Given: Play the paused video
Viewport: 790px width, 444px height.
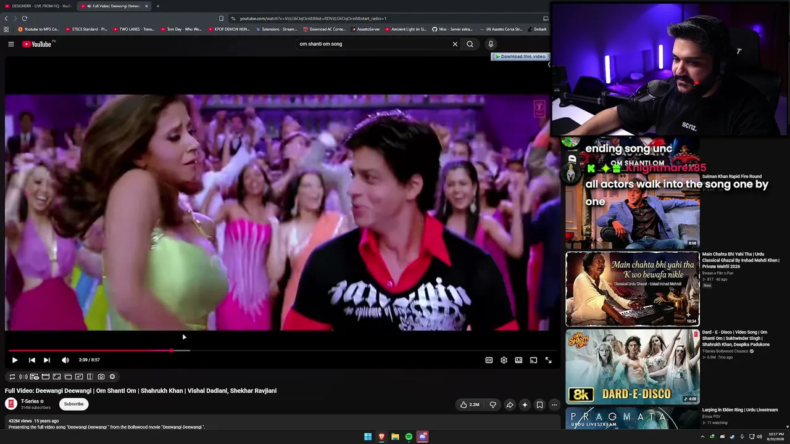Looking at the screenshot, I should click(x=15, y=360).
